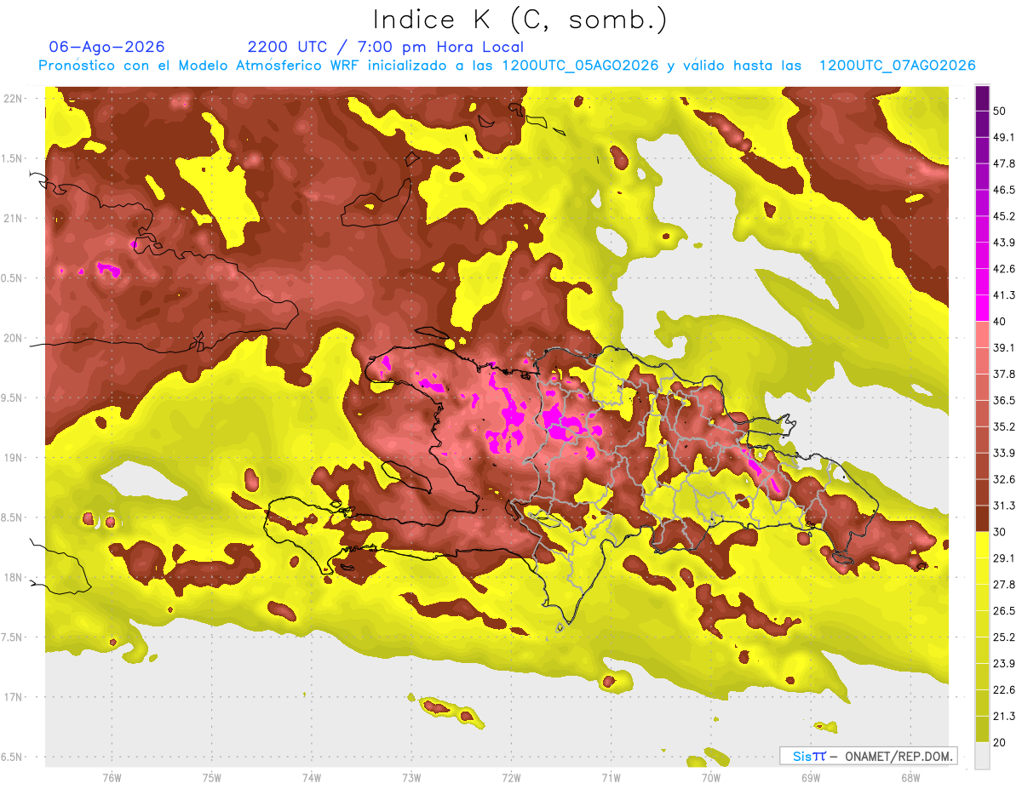Image resolution: width=1022 pixels, height=789 pixels.
Task: Click the colorbar value '41.3'
Action: pyautogui.click(x=1004, y=296)
